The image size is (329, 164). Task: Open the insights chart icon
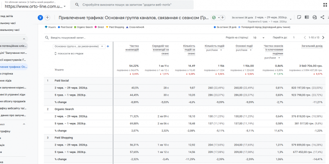click(x=314, y=18)
